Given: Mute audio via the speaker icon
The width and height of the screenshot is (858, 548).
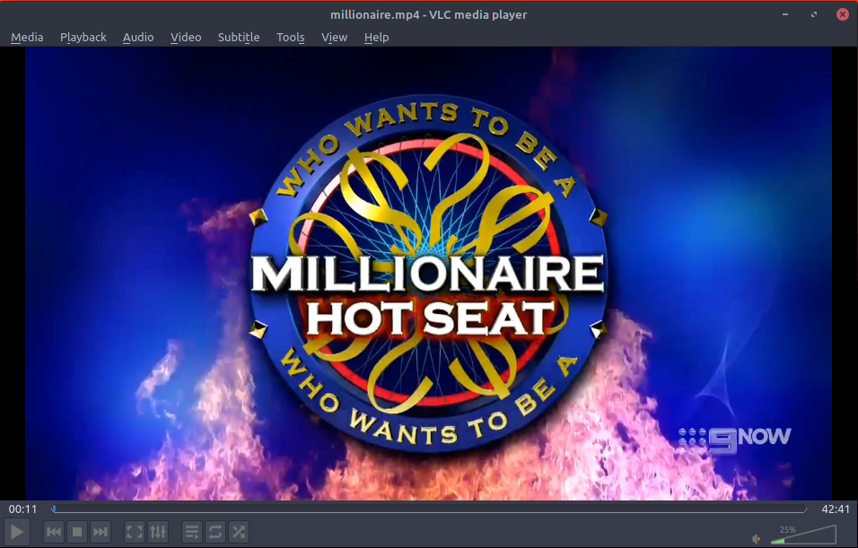Looking at the screenshot, I should 757,539.
